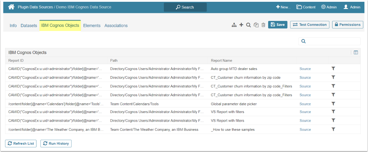The width and height of the screenshot is (368, 152).
Task: Open Source link for _How to use these samples
Action: [305, 130]
